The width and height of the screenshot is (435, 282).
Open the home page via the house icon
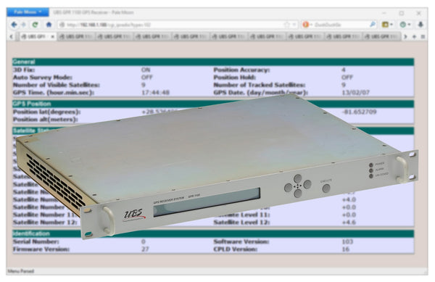point(49,25)
